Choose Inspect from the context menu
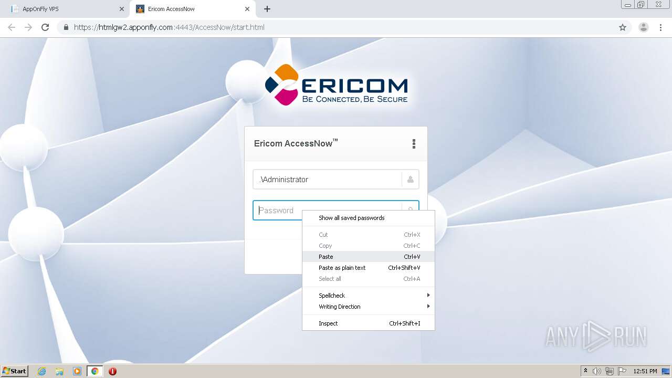 coord(369,323)
